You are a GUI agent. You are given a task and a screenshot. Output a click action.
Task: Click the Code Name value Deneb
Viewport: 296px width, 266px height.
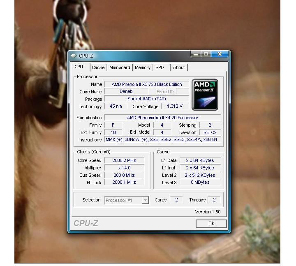point(126,91)
